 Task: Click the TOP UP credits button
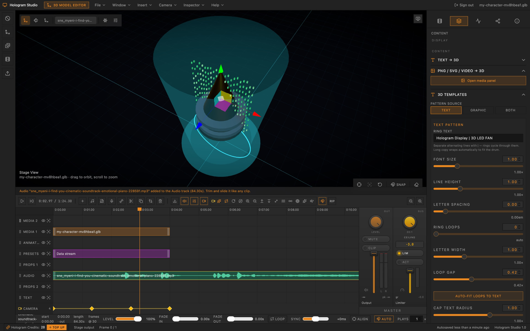57,327
